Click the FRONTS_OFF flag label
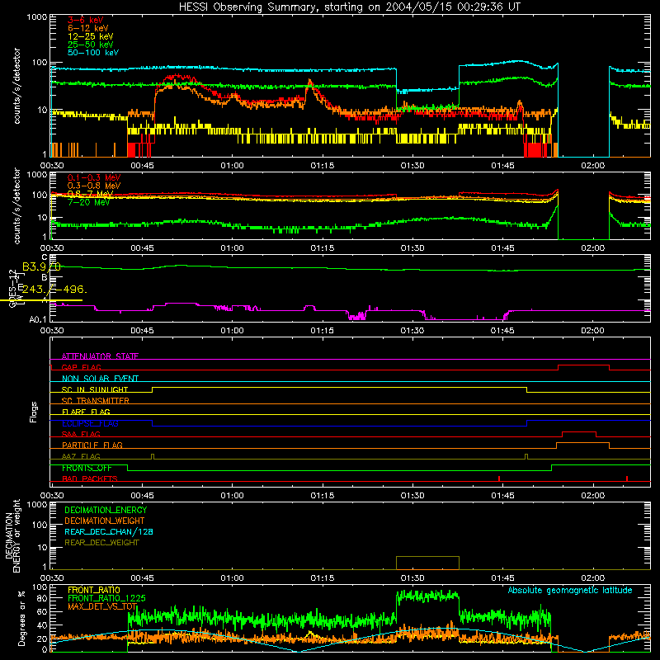 pyautogui.click(x=87, y=468)
